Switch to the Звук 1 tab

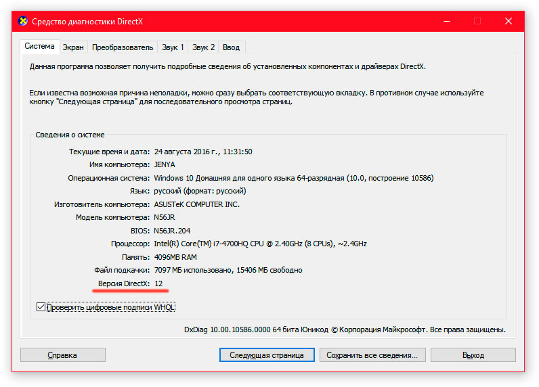point(173,47)
